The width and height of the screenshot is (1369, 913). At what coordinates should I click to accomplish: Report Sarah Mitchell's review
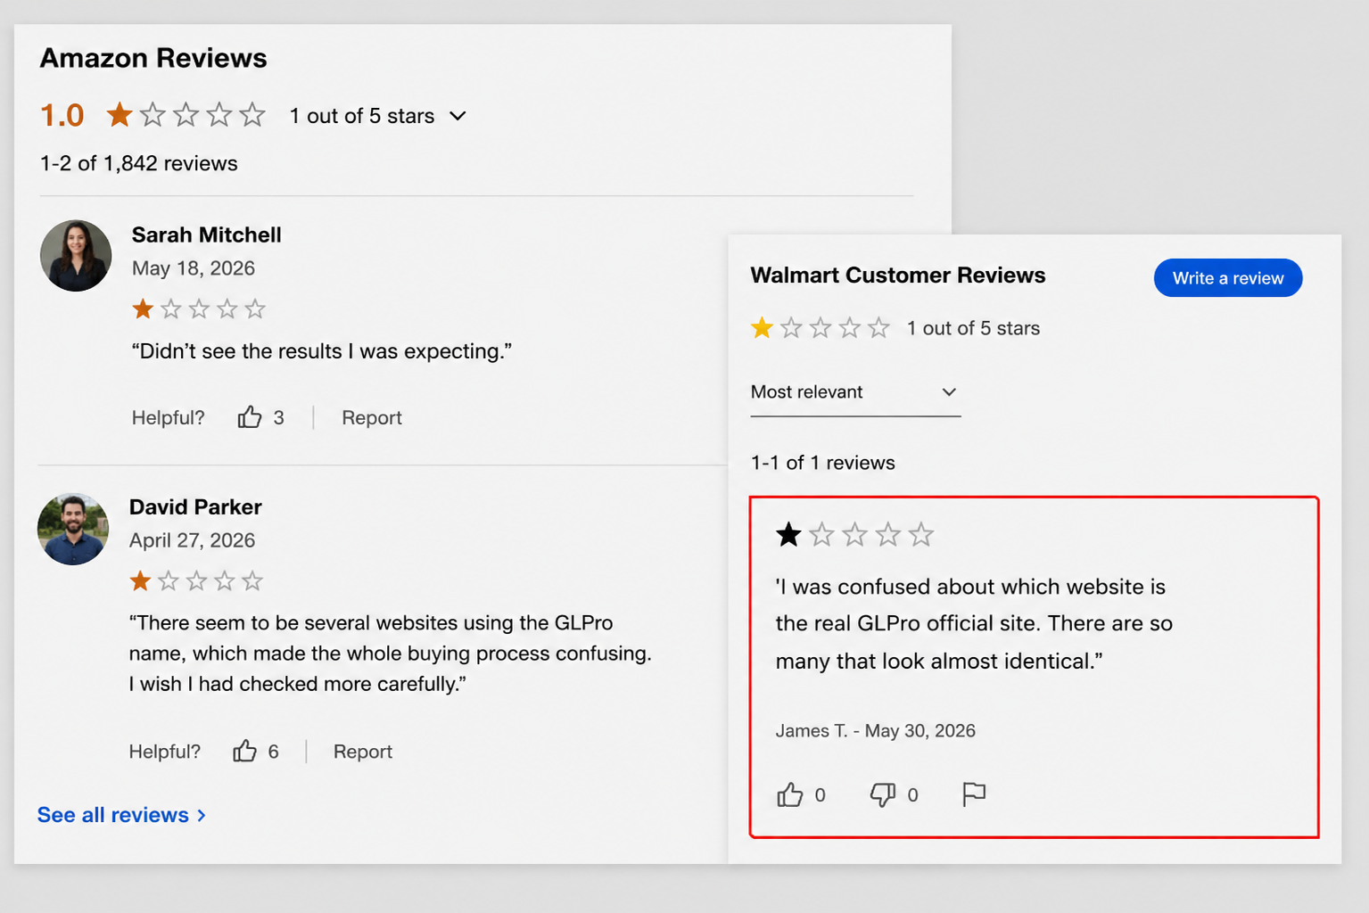click(x=372, y=417)
